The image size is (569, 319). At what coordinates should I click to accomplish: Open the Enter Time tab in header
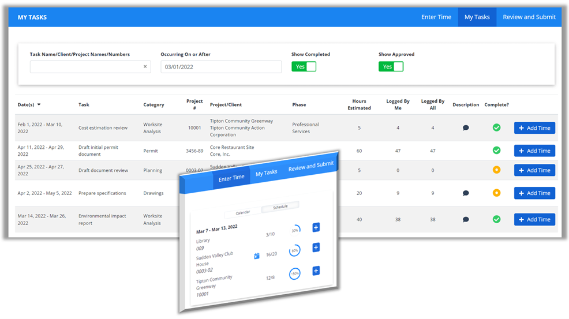coord(436,17)
